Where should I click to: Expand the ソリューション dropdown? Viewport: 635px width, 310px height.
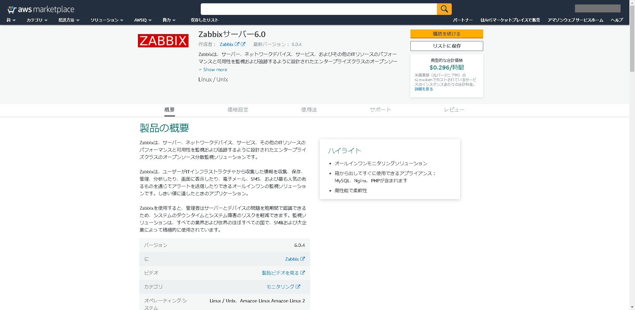point(107,20)
